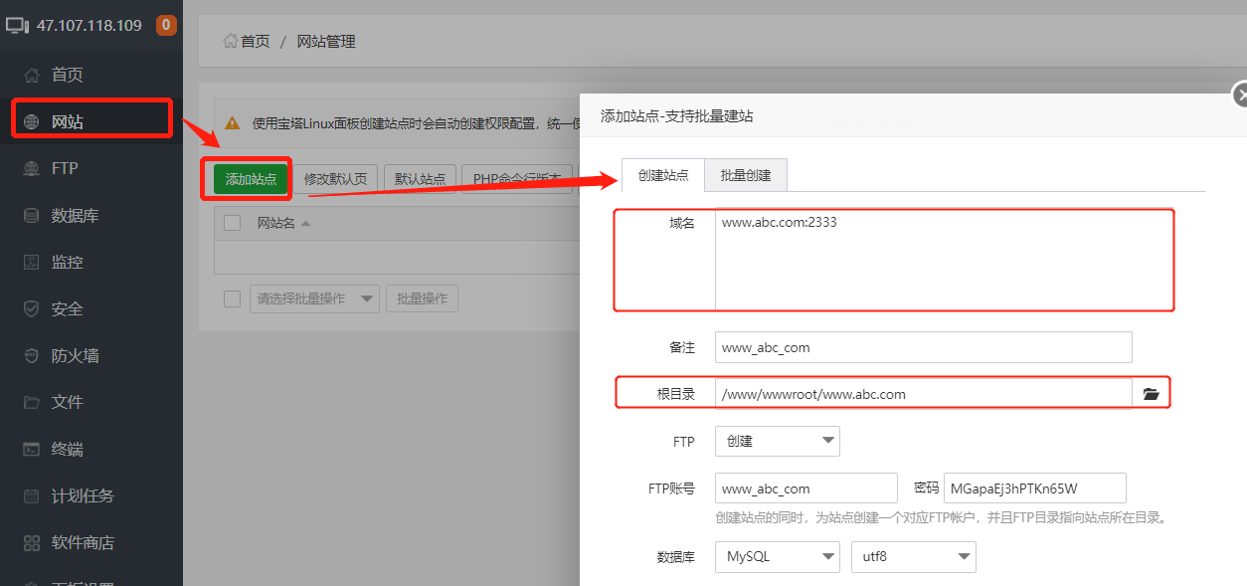The width and height of the screenshot is (1247, 586).
Task: Open the MySQL database type dropdown
Action: coord(777,556)
